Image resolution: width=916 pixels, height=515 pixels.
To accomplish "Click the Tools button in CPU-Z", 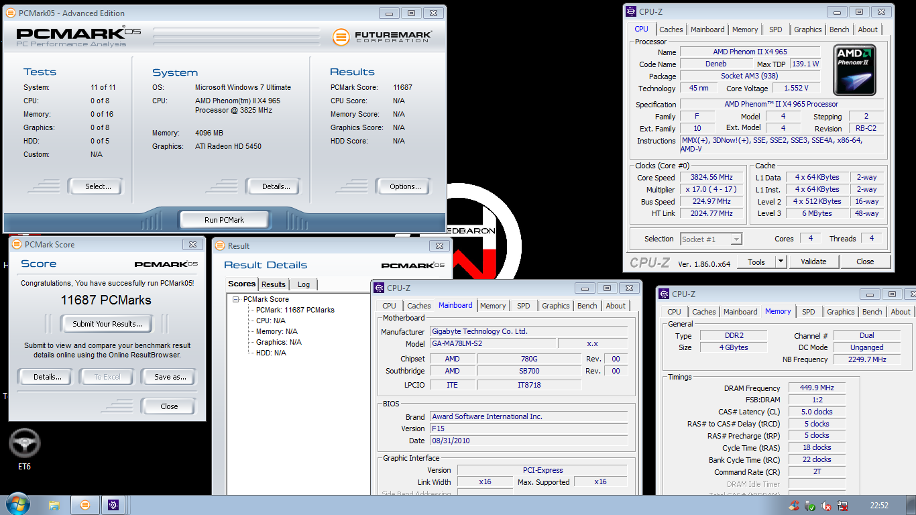I will pos(756,262).
